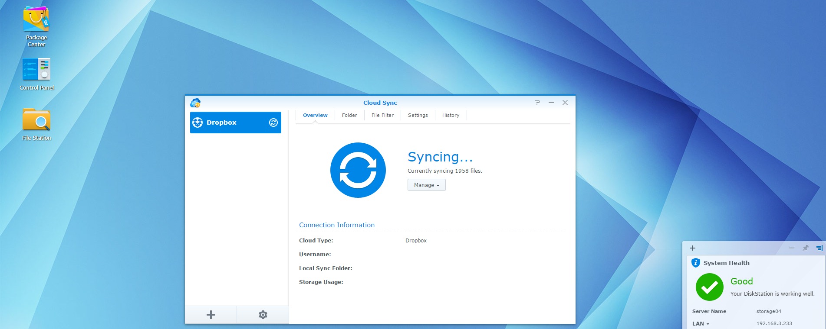Add a widget with the widget panel plus icon
The width and height of the screenshot is (826, 329).
pyautogui.click(x=693, y=248)
